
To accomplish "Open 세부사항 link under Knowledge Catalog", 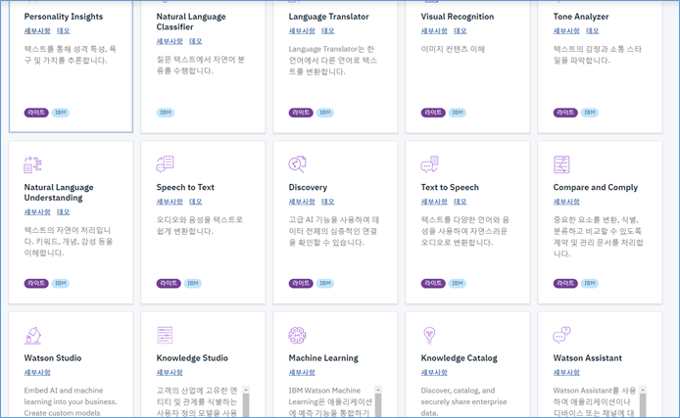I will click(434, 372).
